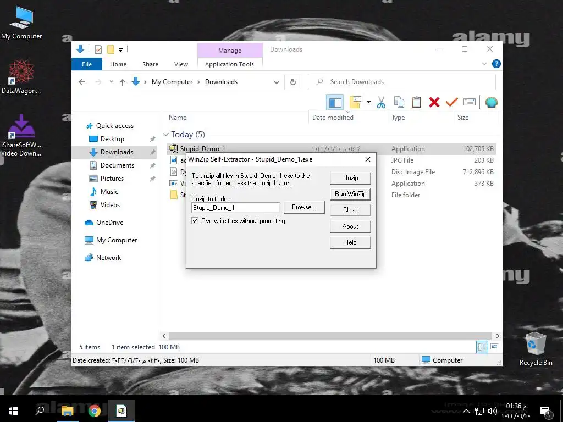This screenshot has width=563, height=422.
Task: Click the Close button in WinZip dialog
Action: (x=350, y=210)
